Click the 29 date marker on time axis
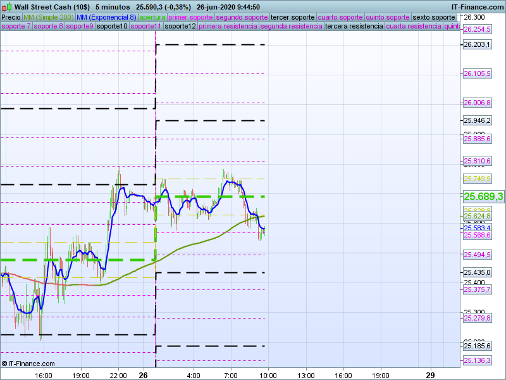Screen dimensions: 506x380 point(431,375)
